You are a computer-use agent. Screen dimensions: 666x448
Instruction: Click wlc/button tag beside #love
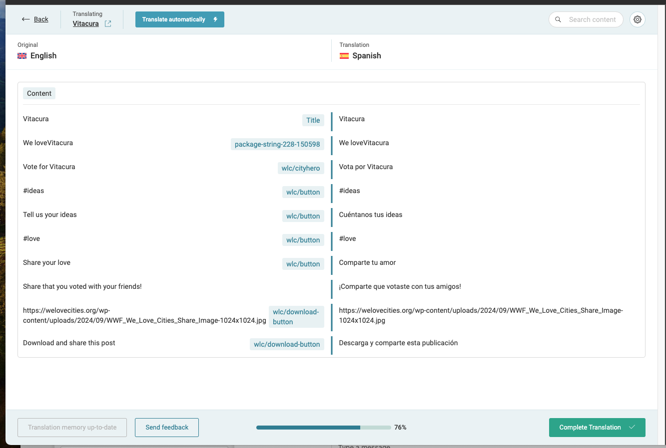coord(303,240)
